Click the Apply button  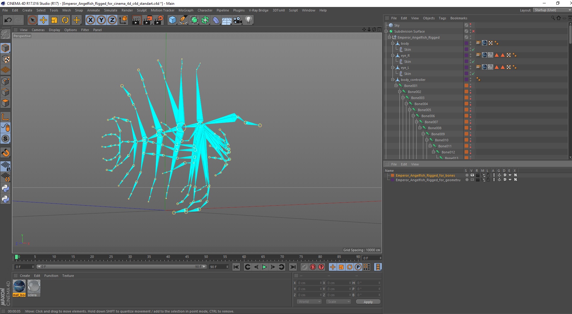pos(368,302)
